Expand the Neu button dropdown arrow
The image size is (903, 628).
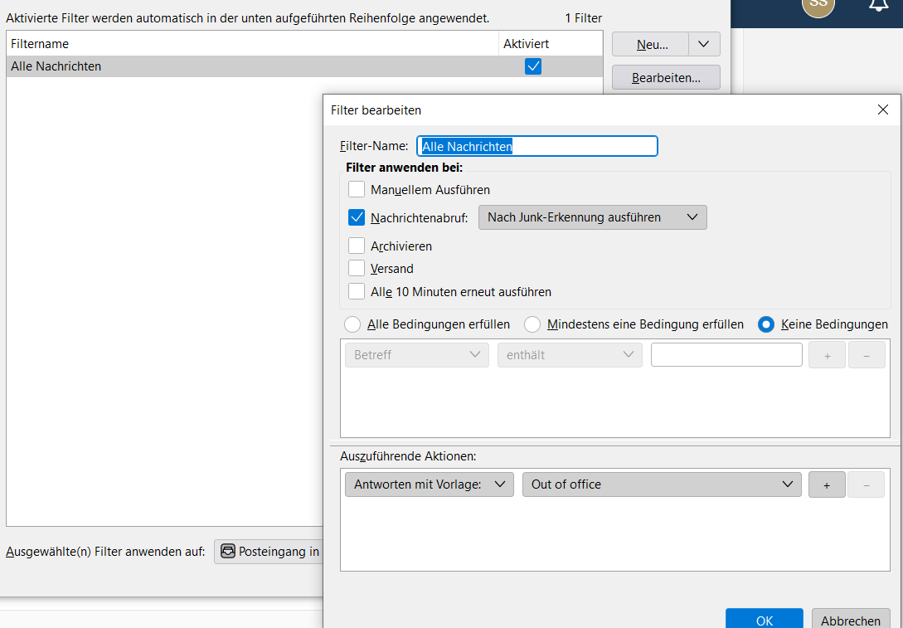click(704, 44)
